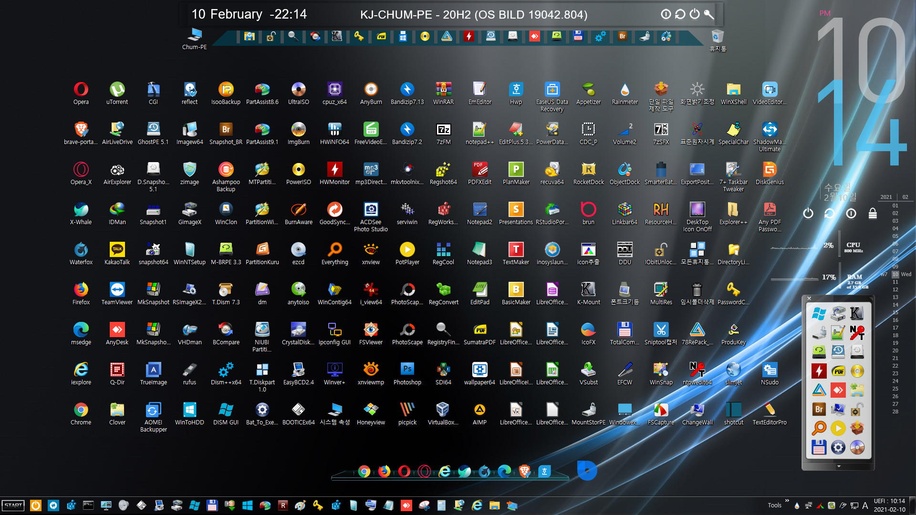Launch the NSudo desktop icon
The height and width of the screenshot is (515, 916).
[770, 373]
